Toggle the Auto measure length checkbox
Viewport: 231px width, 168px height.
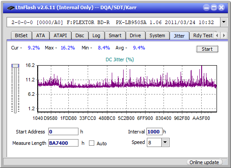click(92, 143)
